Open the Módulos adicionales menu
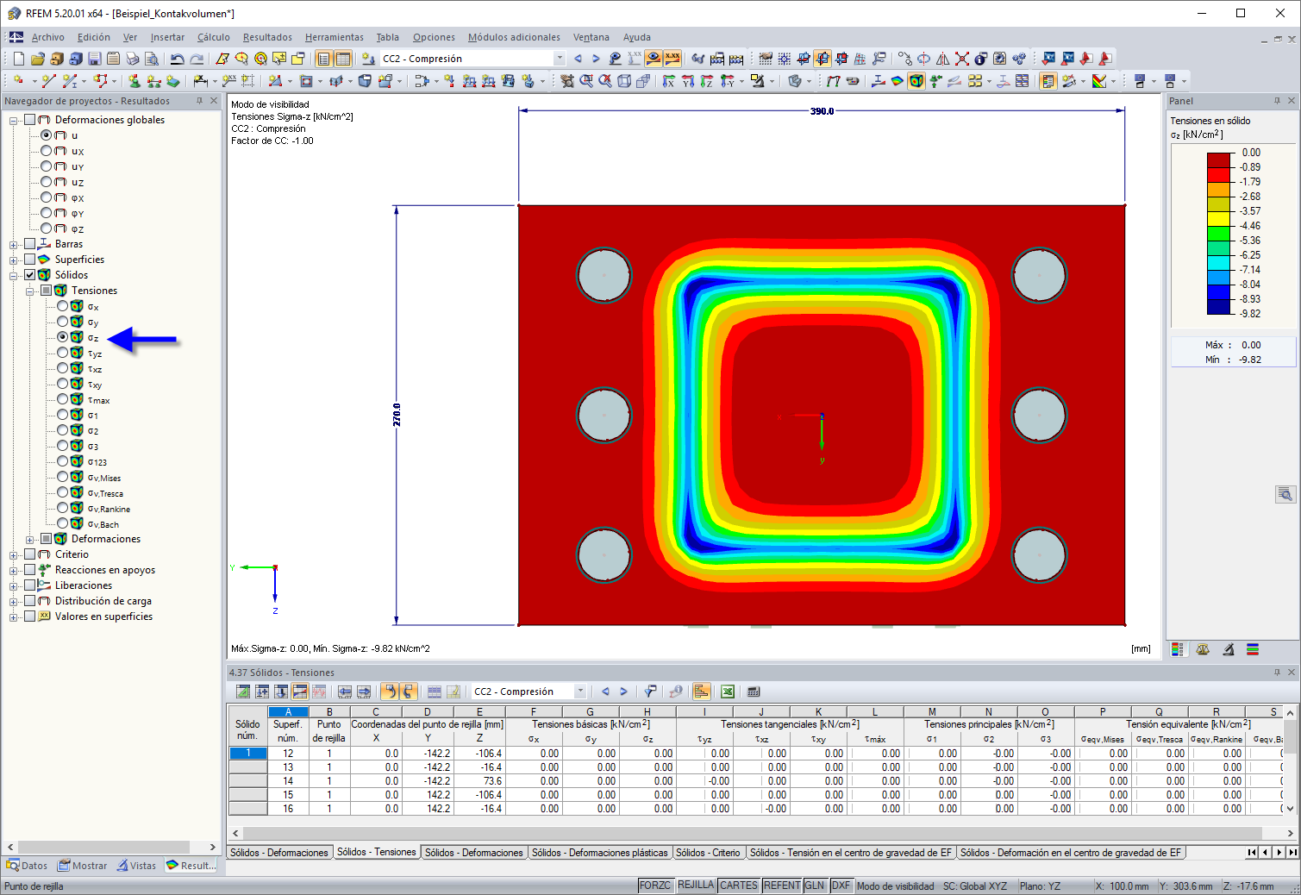Viewport: 1301px width, 895px height. (x=514, y=37)
